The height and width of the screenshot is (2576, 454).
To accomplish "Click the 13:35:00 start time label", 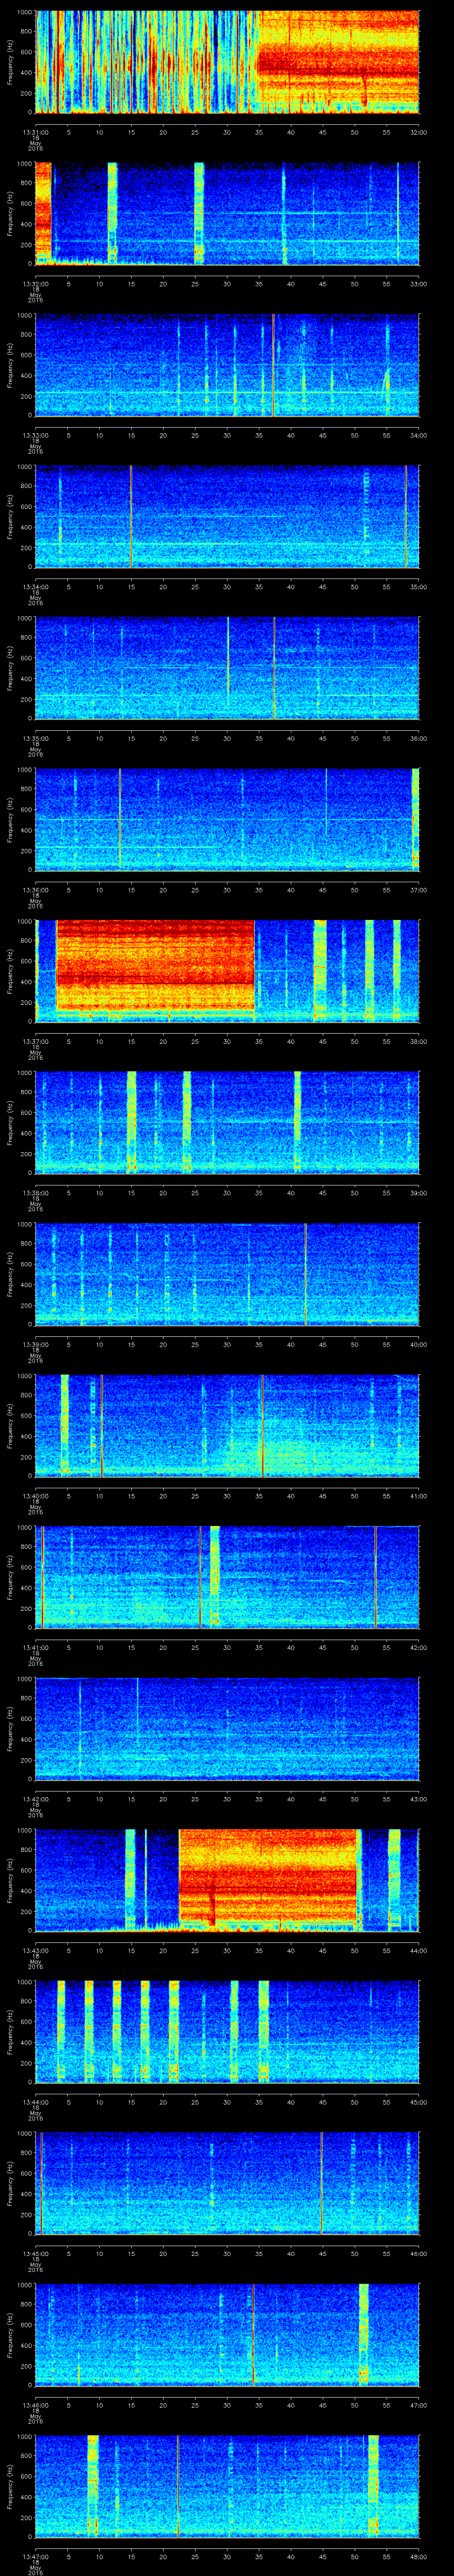I will [x=36, y=739].
